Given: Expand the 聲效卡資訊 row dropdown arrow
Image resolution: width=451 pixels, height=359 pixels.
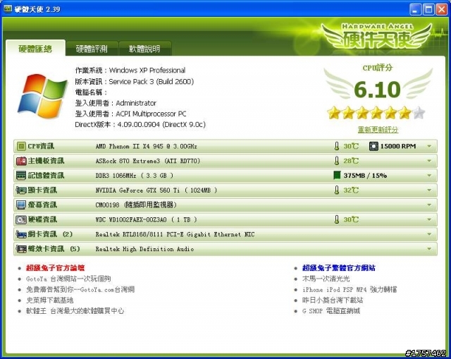Looking at the screenshot, I should (x=429, y=249).
